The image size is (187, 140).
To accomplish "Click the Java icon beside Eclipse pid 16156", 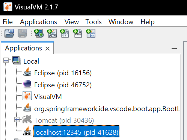I will [x=27, y=72].
